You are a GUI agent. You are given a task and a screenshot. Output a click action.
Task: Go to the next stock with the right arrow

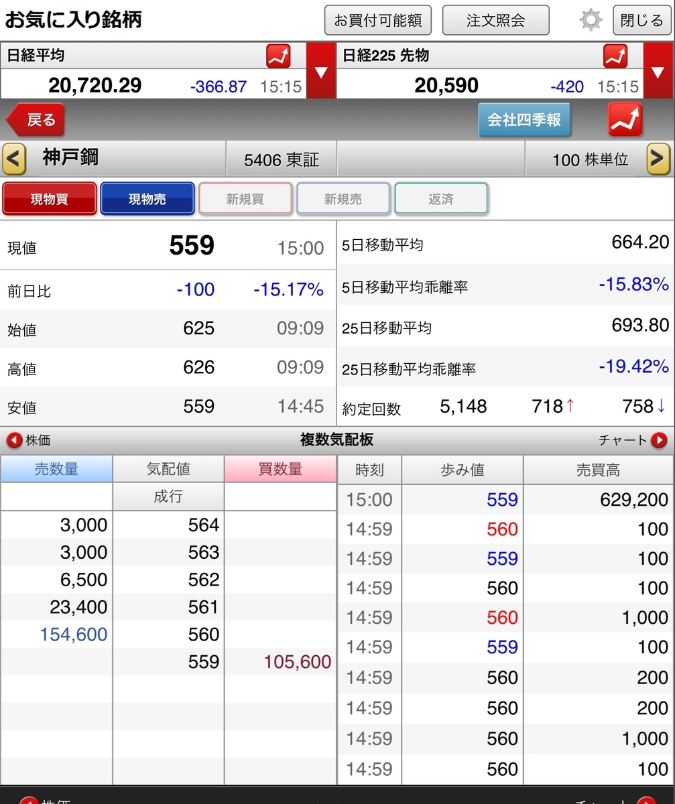(658, 159)
